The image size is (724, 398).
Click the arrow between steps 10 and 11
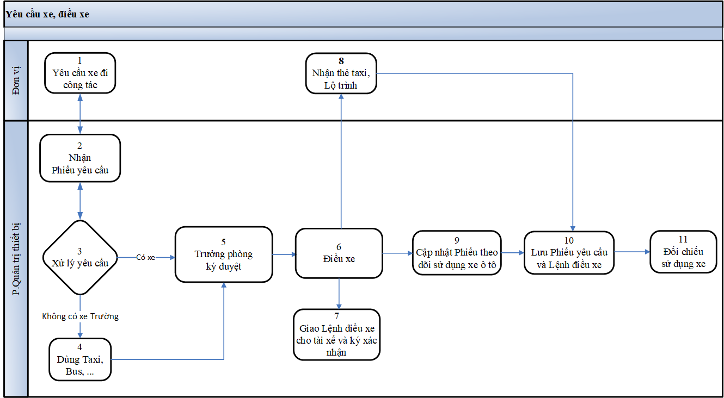pos(631,252)
